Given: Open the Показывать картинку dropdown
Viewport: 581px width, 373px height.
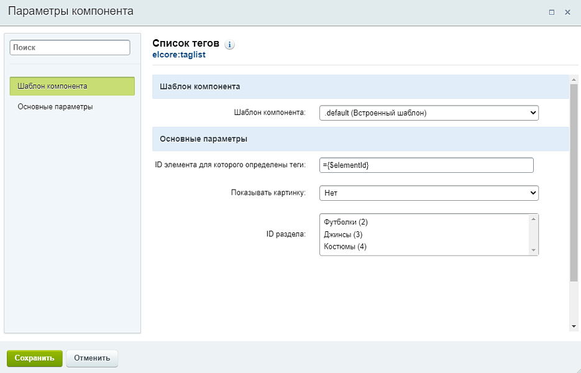Looking at the screenshot, I should pyautogui.click(x=429, y=193).
